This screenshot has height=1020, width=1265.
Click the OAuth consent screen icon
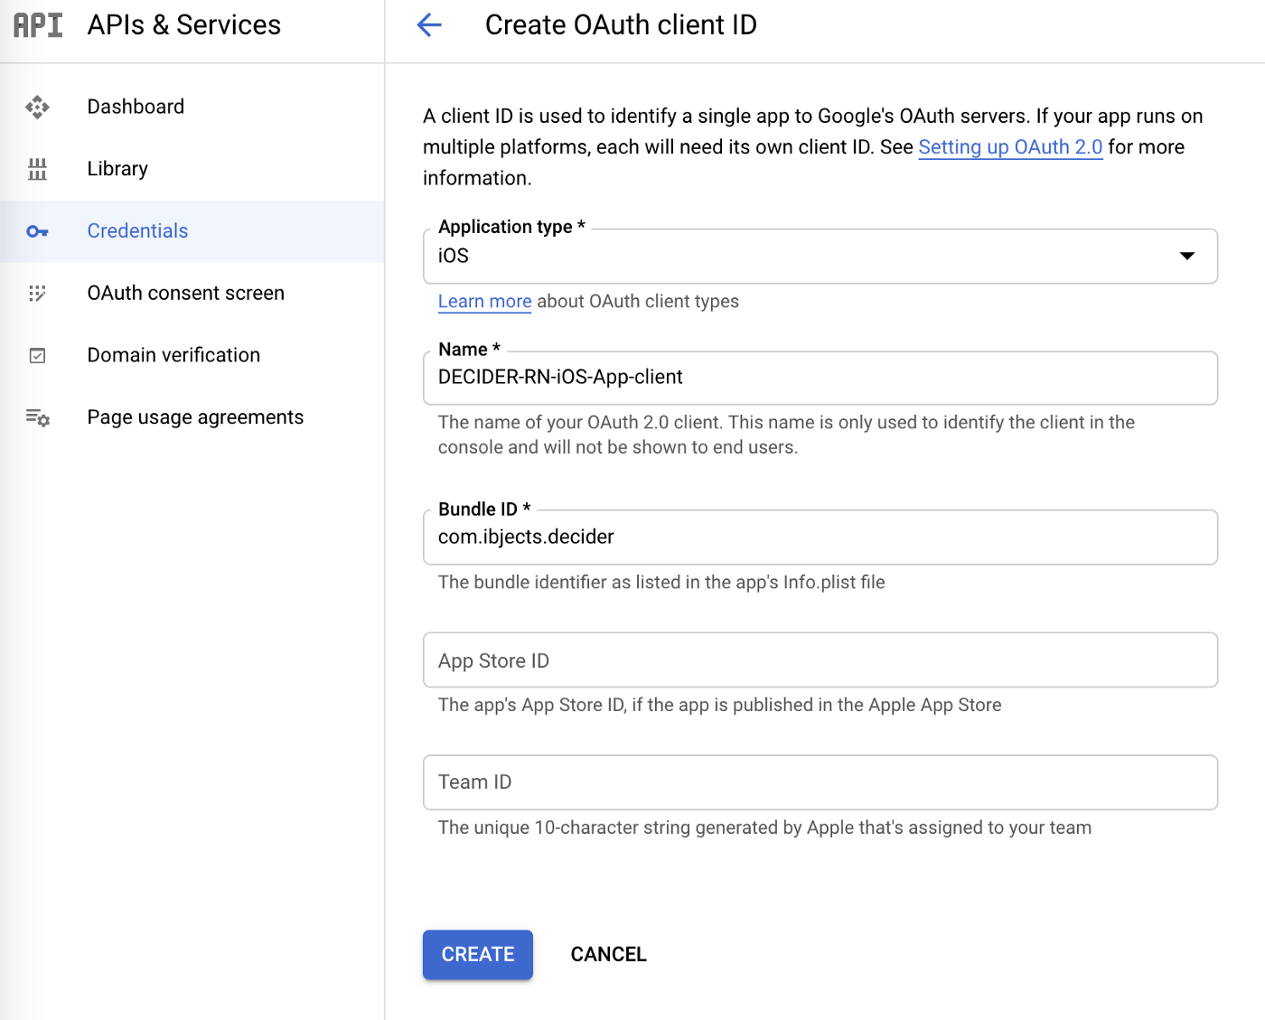(37, 294)
